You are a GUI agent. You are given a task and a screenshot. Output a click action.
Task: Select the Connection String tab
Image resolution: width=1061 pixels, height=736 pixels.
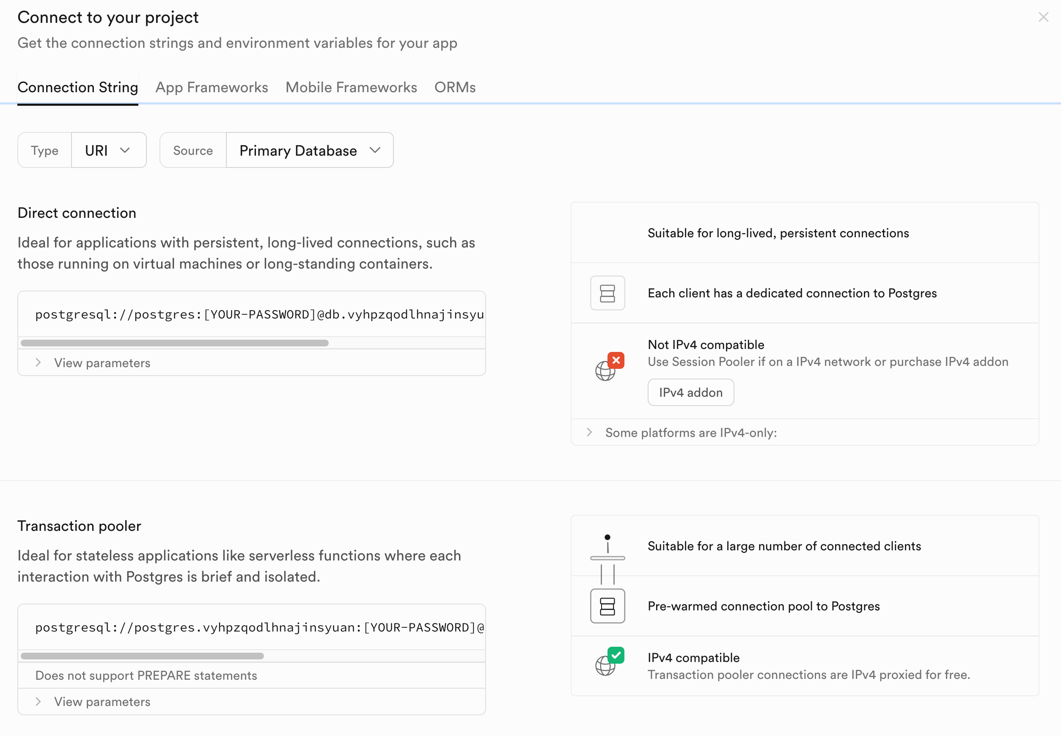click(x=78, y=87)
